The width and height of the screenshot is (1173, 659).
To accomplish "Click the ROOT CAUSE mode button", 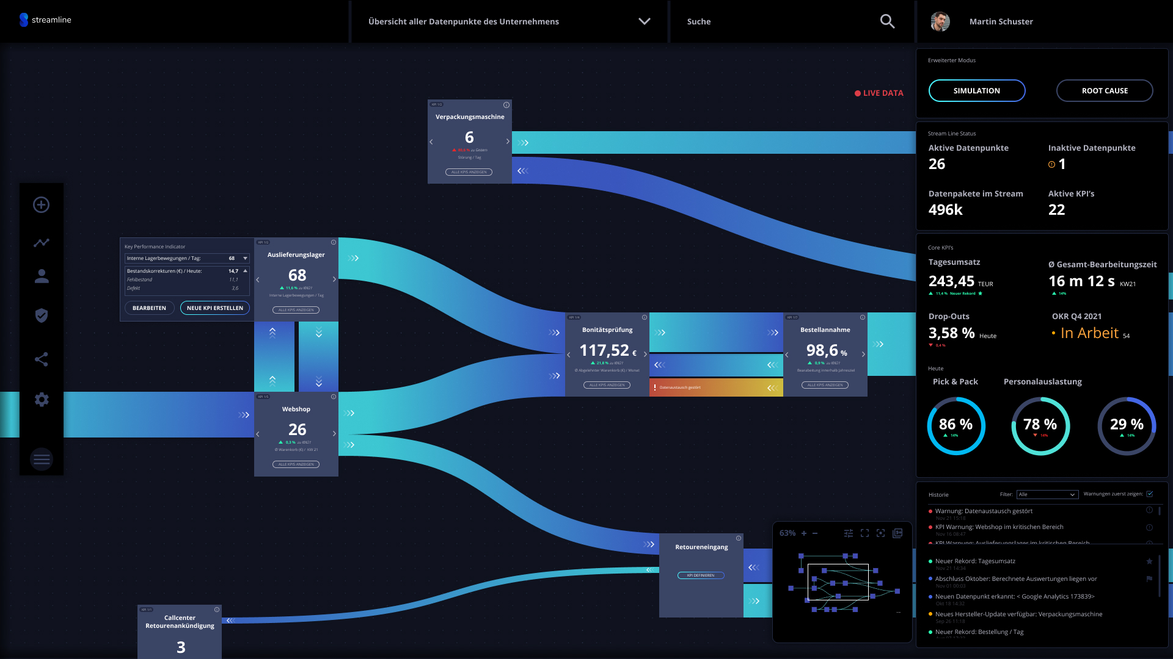I will (x=1105, y=90).
